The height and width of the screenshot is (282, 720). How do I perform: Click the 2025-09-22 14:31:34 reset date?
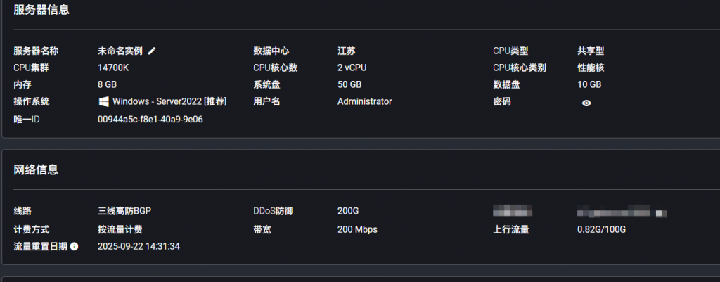point(139,247)
